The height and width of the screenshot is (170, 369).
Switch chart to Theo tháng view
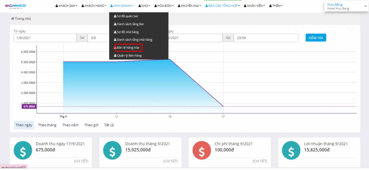(x=47, y=125)
